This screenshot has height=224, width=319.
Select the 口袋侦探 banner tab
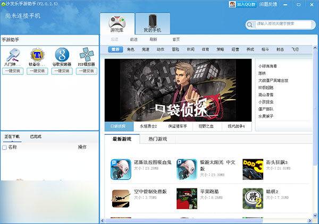pos(119,126)
